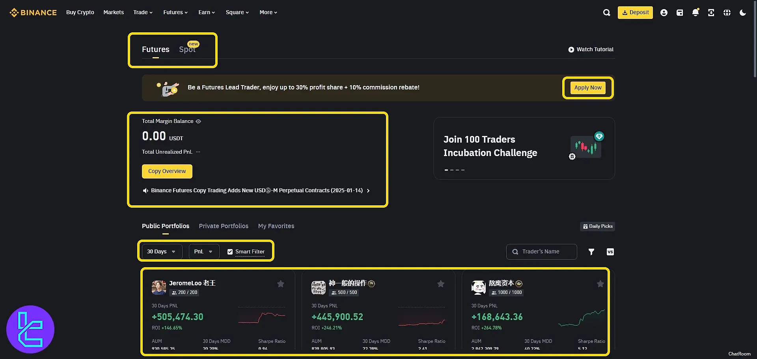Viewport: 757px width, 359px height.
Task: Favorite 熬鹰资本 trader with star
Action: click(x=600, y=284)
